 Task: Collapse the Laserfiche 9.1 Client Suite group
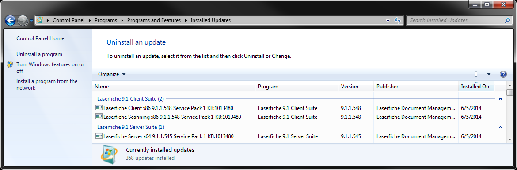[x=500, y=98]
